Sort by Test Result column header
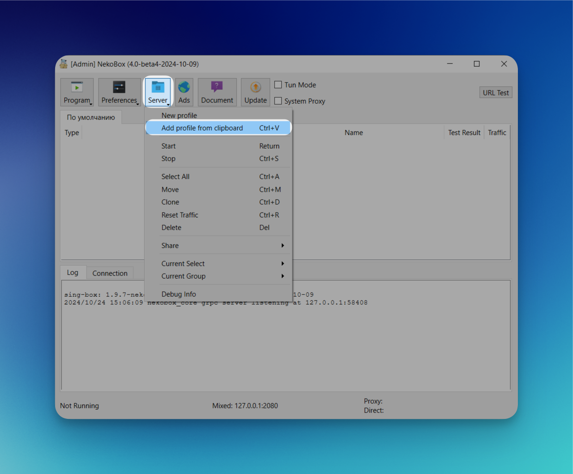Viewport: 573px width, 474px height. pos(464,133)
